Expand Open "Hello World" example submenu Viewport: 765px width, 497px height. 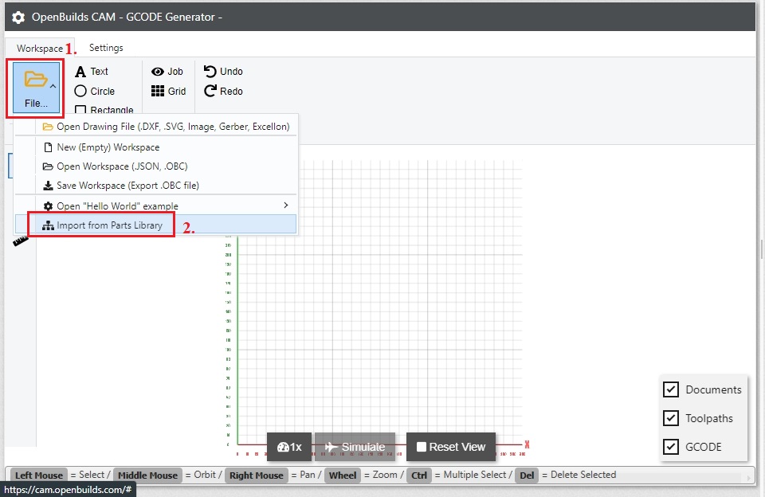pos(156,205)
